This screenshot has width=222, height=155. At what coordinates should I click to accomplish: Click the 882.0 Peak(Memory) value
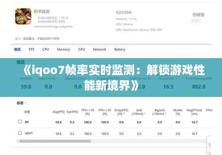coord(199,87)
